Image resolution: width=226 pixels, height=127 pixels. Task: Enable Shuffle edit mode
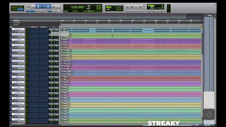(14, 7)
